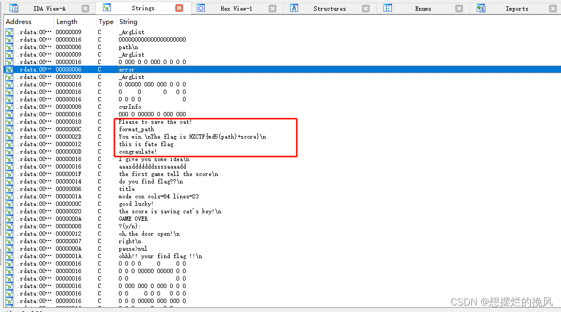Viewport: 561px width, 312px height.
Task: Click the Imports tab icon
Action: [x=482, y=8]
